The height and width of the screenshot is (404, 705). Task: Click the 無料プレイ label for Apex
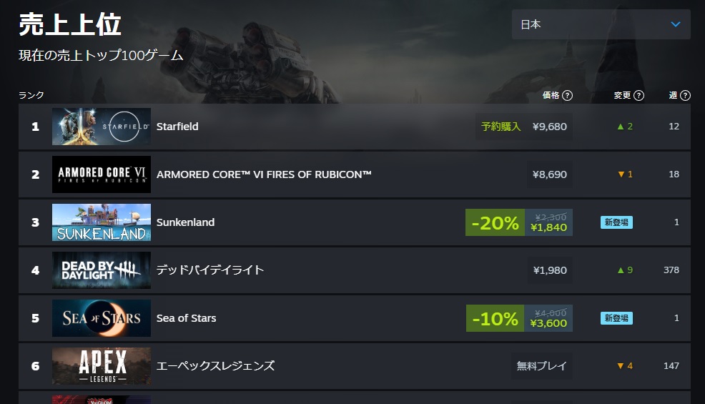point(541,366)
